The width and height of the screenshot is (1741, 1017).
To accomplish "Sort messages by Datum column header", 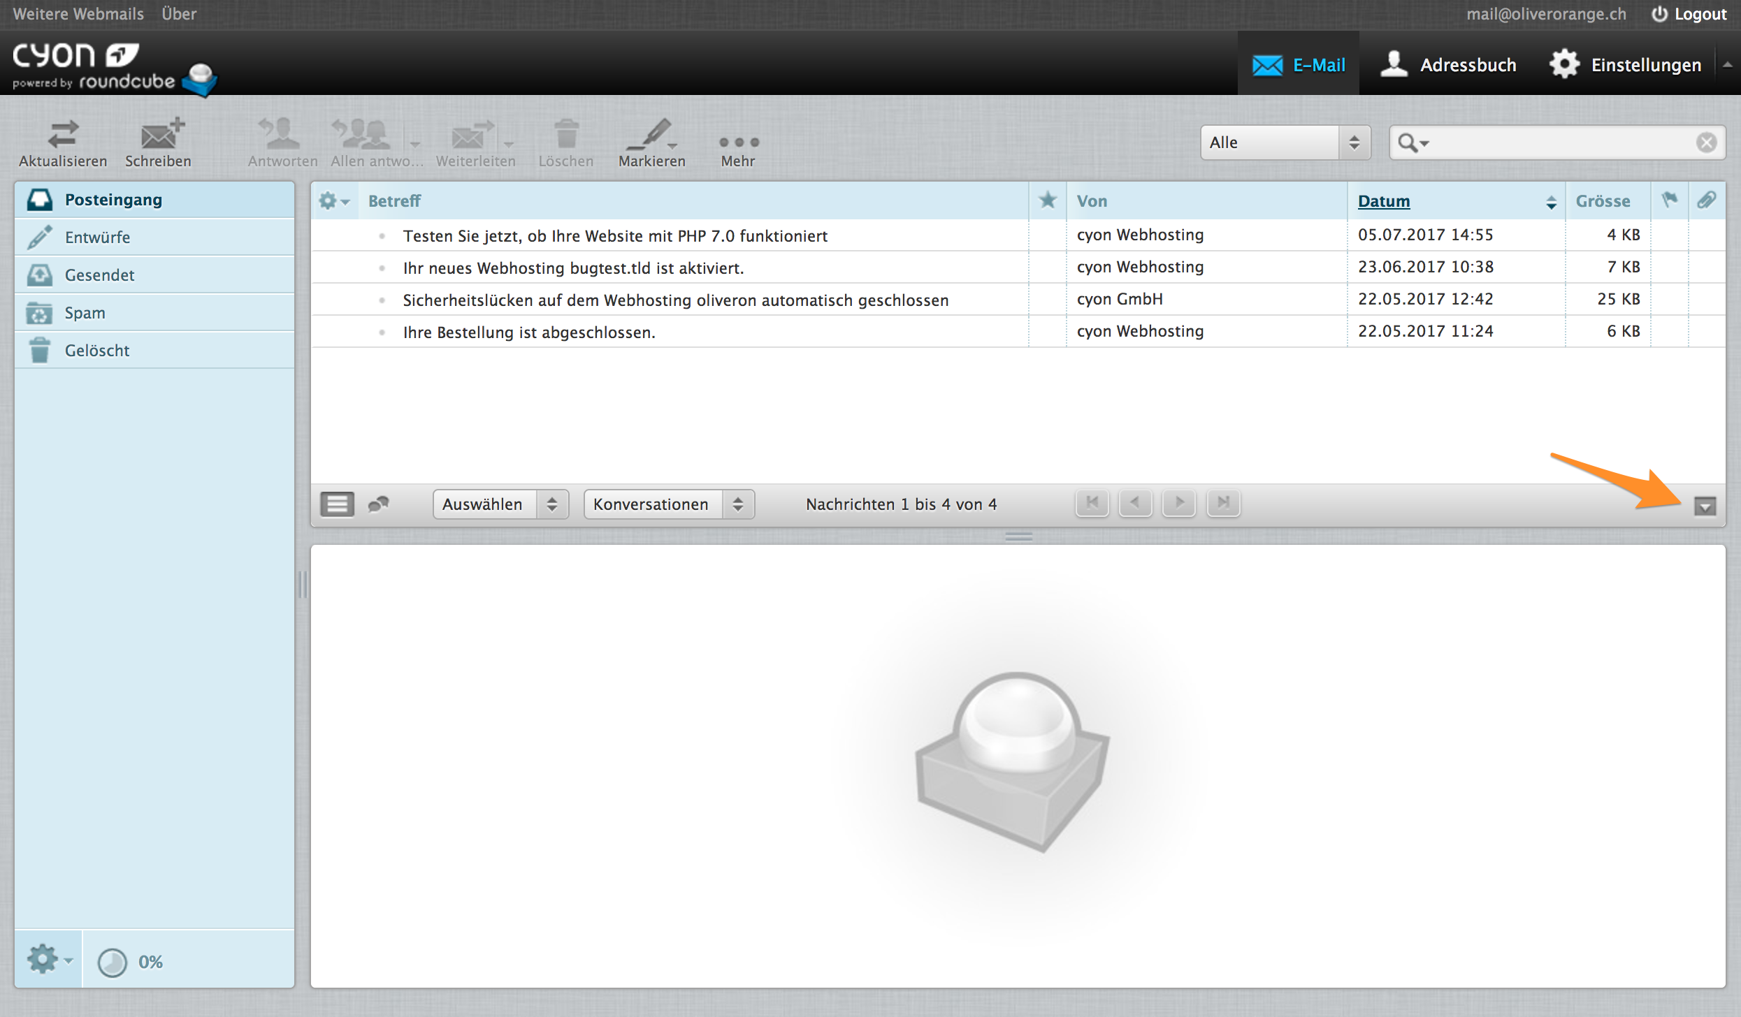I will 1383,201.
